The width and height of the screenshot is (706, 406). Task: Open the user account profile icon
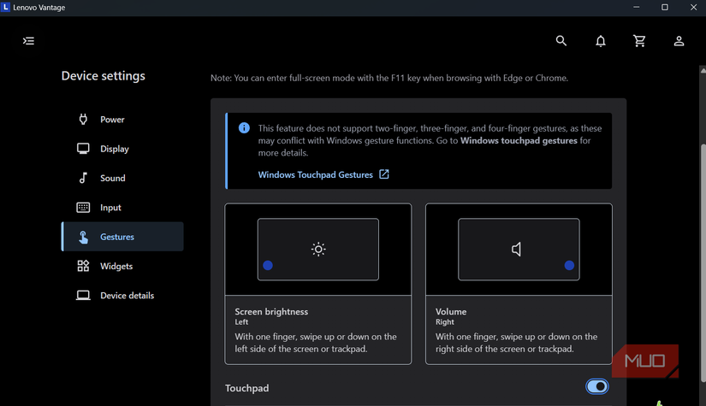pos(679,41)
